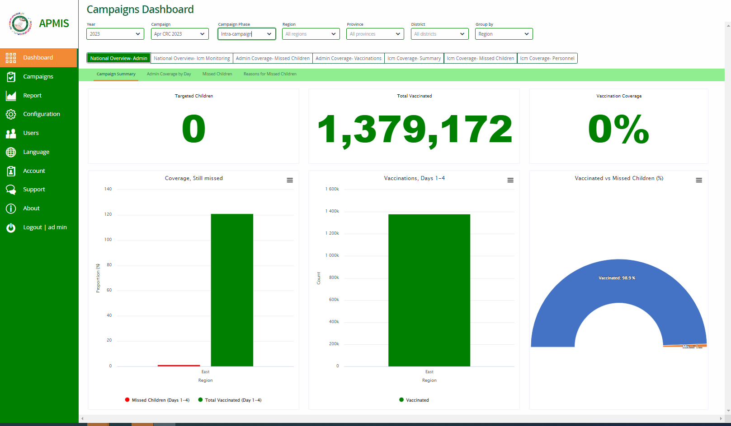Switch to the Icm Coverage- Summary tab
The height and width of the screenshot is (426, 731).
[414, 58]
